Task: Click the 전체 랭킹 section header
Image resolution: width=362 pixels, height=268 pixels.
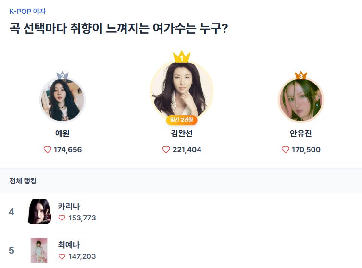Action: click(x=23, y=181)
